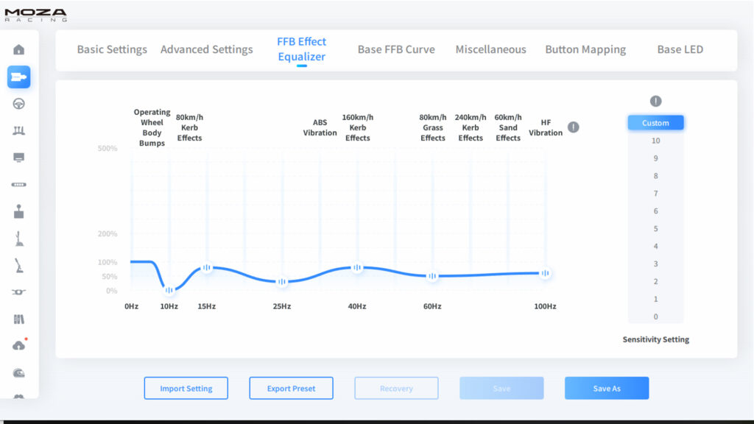Select sensitivity level 5

click(x=655, y=229)
